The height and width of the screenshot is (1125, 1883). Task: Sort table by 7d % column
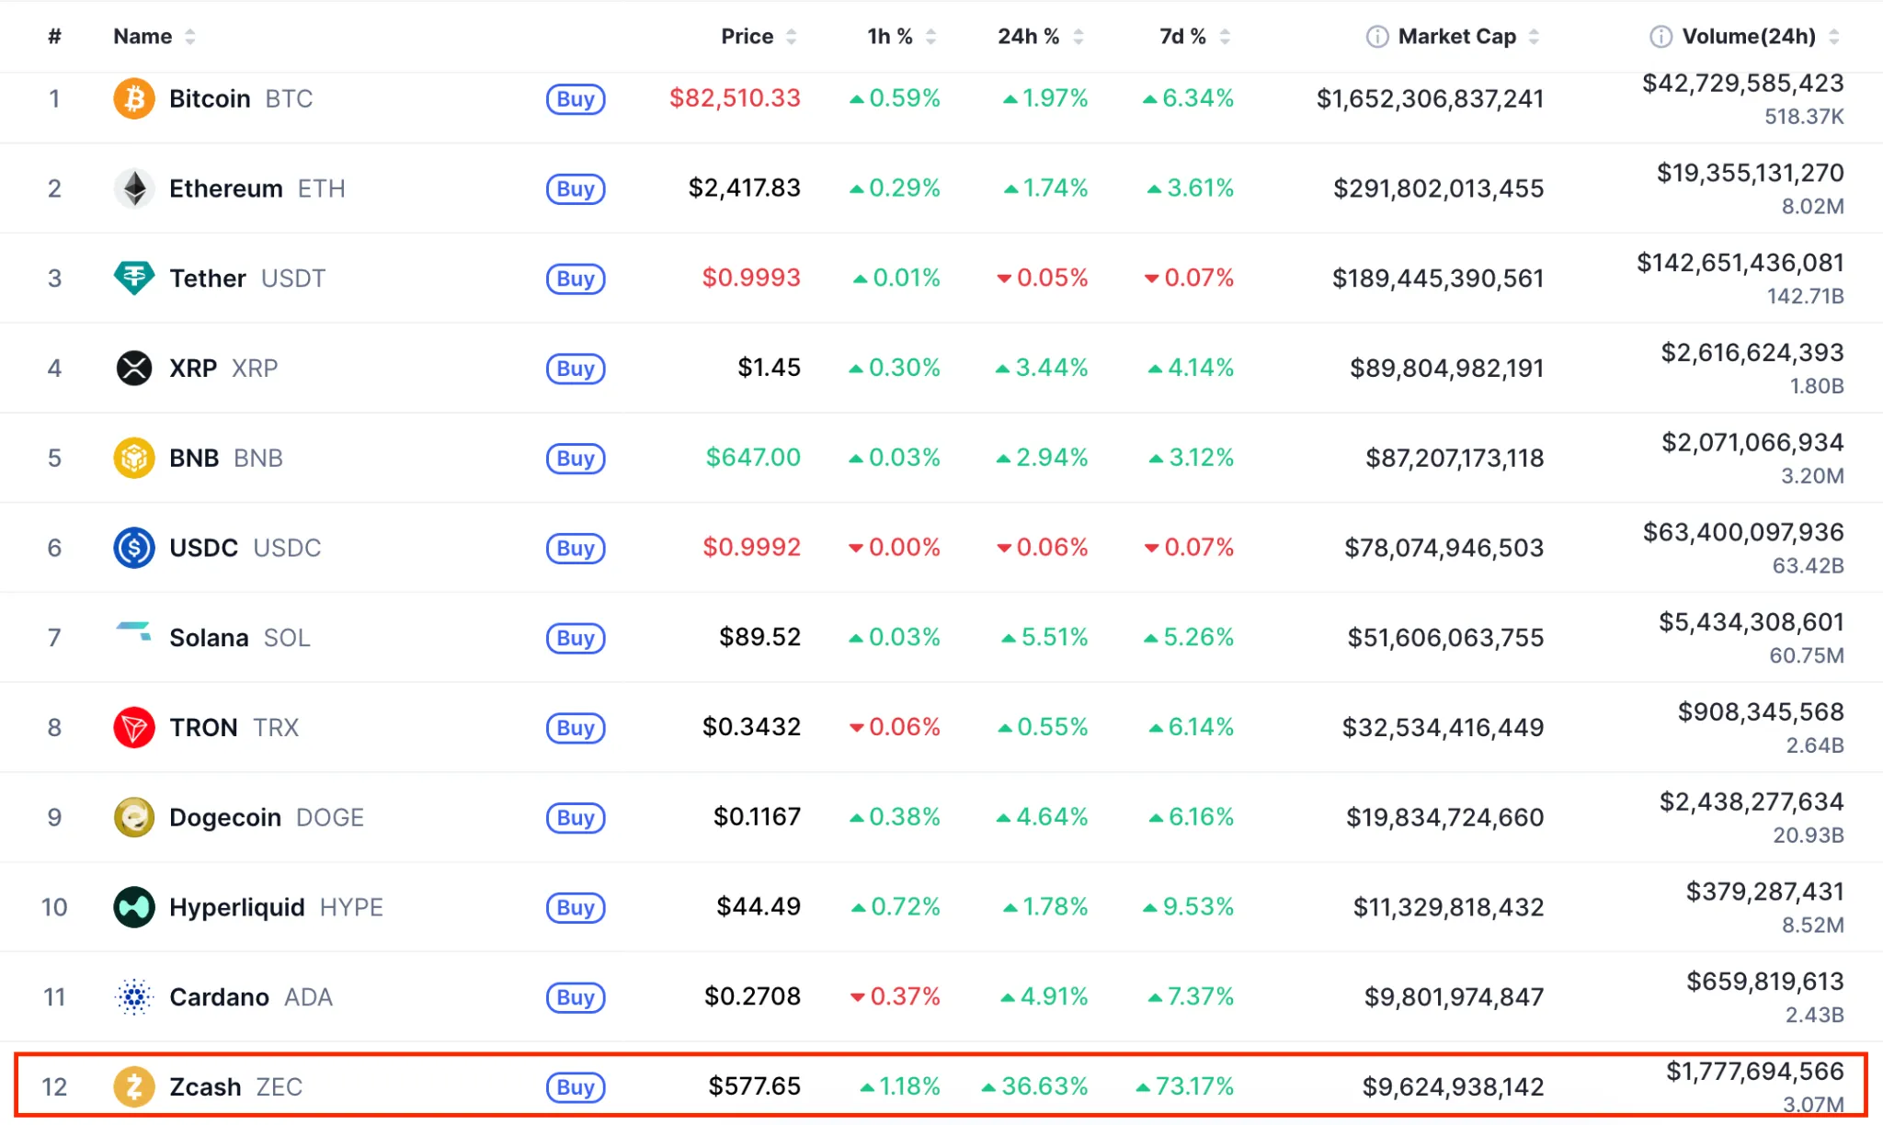coord(1194,37)
